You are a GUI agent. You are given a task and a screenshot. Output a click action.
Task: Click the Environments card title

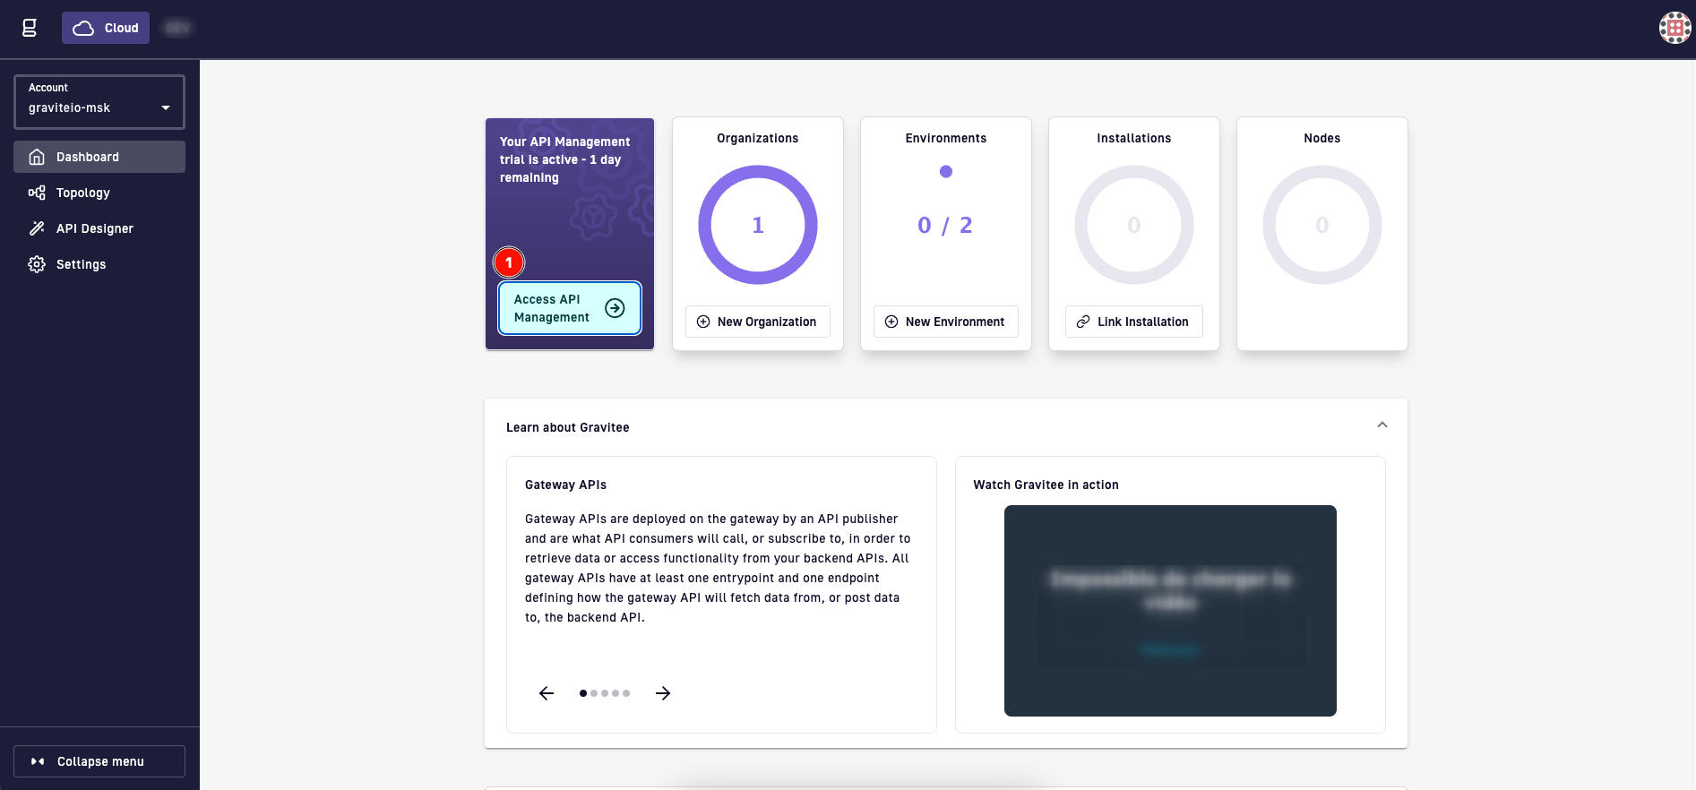[946, 138]
